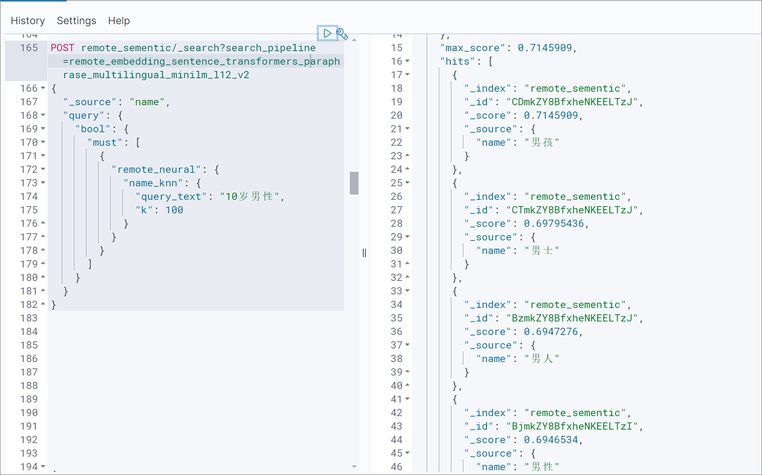
Task: Click line number 183 in editor gutter
Action: coord(29,318)
